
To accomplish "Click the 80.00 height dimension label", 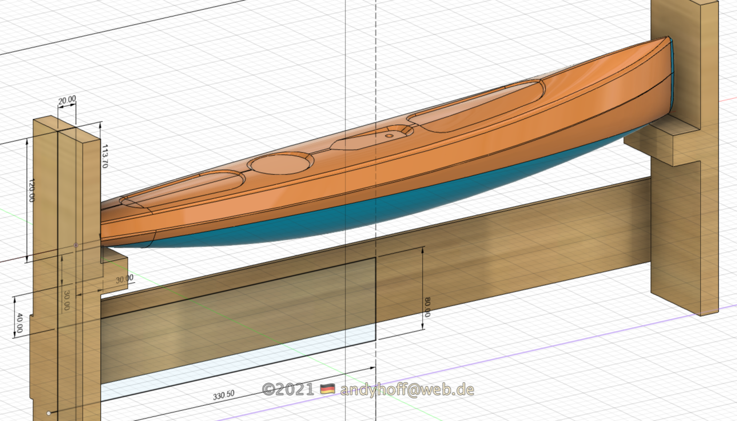I will [x=427, y=307].
